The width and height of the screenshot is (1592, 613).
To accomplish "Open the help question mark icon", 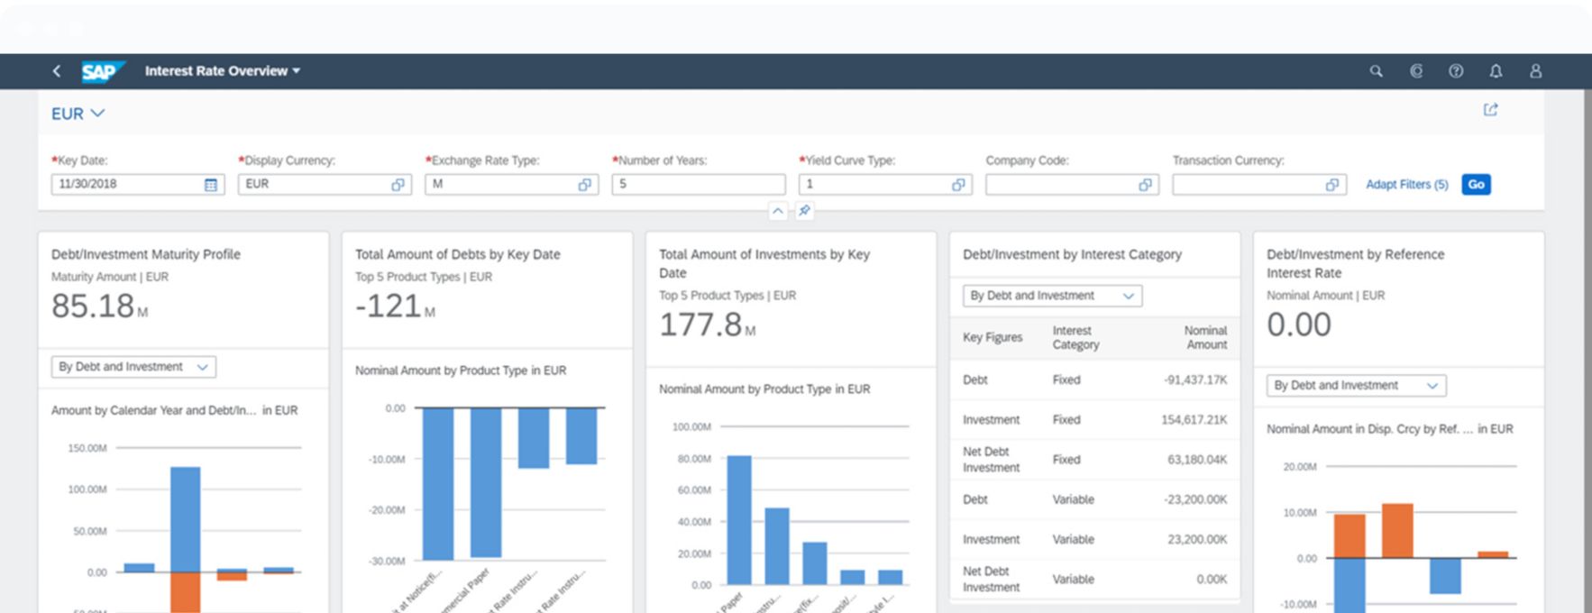I will coord(1456,71).
